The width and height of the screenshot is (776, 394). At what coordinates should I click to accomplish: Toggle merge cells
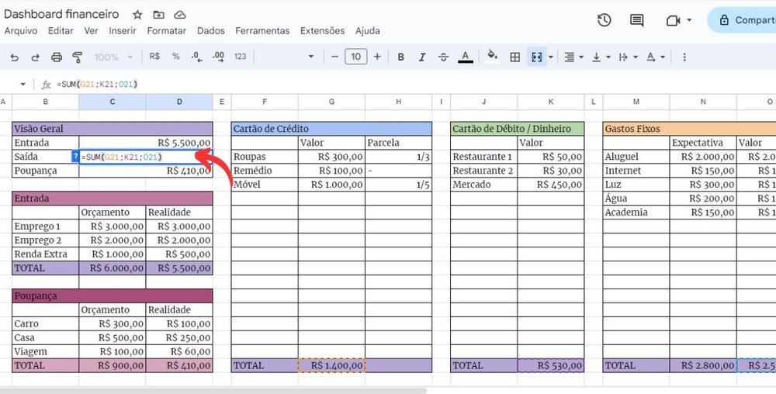pos(537,57)
